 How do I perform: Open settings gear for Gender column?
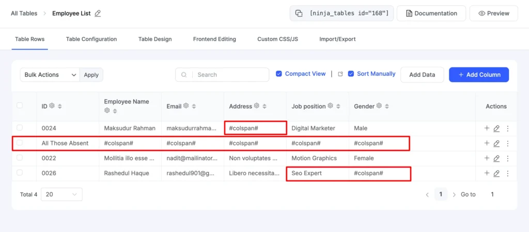click(379, 106)
